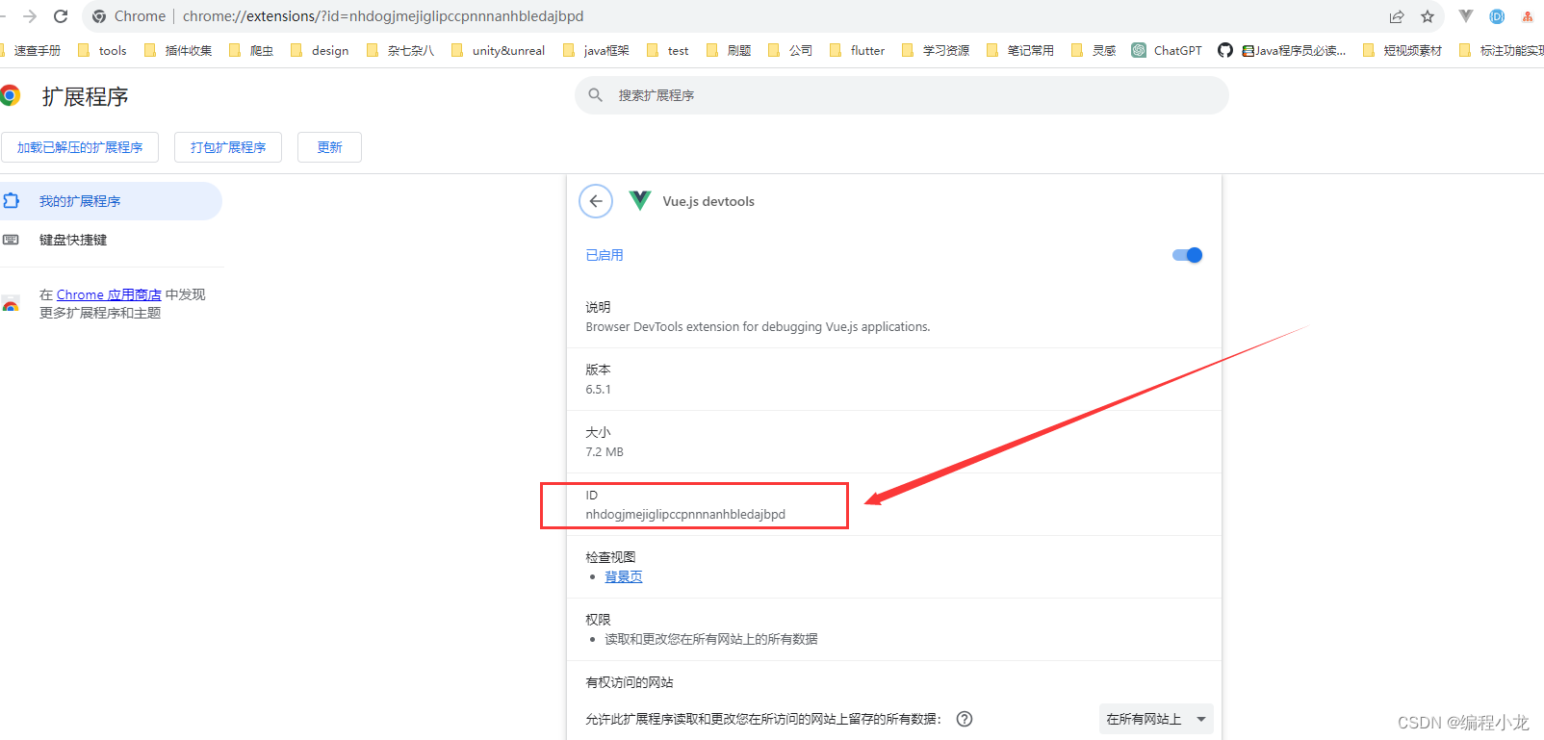Click the search magnifier icon
This screenshot has width=1544, height=740.
596,95
